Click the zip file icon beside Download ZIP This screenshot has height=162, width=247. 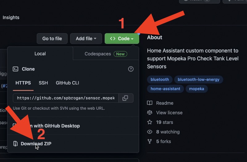(x=15, y=143)
